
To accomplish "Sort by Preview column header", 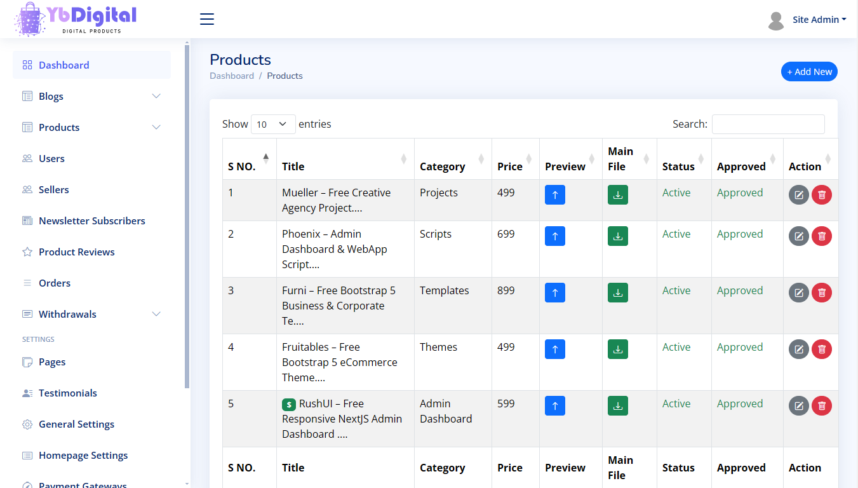I will coord(571,159).
